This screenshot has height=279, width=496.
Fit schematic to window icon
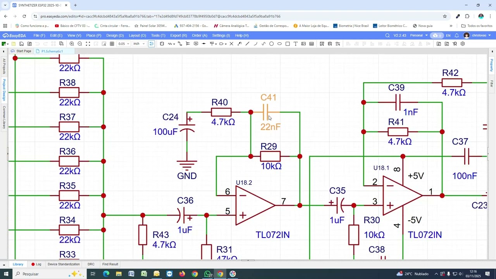coord(88,44)
